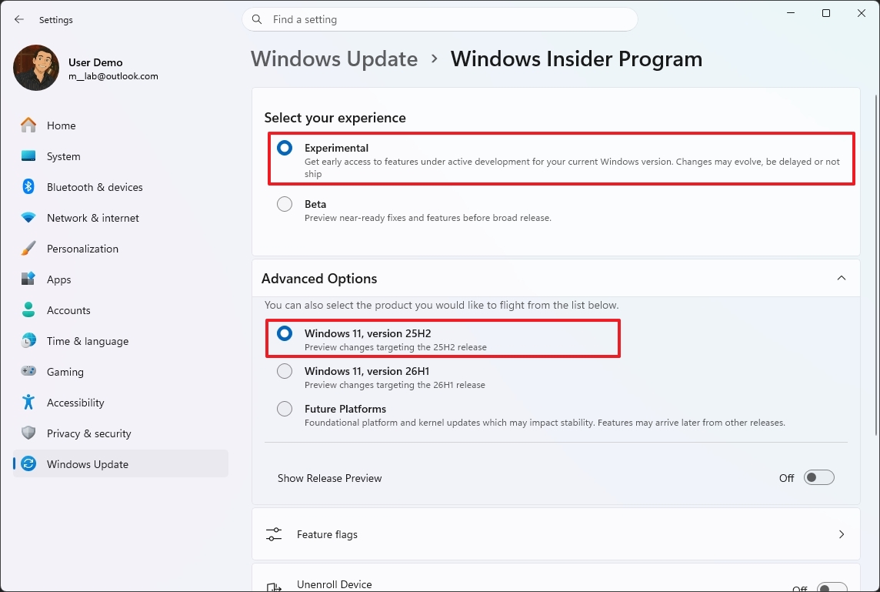880x592 pixels.
Task: Select the Experimental radio button
Action: (285, 148)
